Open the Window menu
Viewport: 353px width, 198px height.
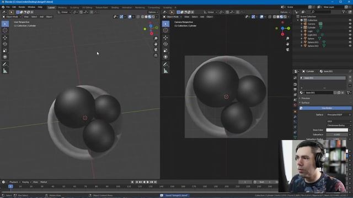[x=31, y=7]
